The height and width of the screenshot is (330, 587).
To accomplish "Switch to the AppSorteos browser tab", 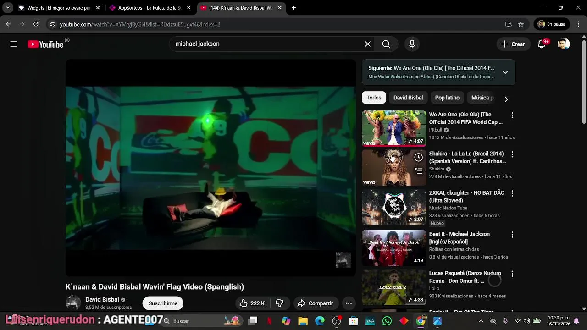I will click(150, 8).
